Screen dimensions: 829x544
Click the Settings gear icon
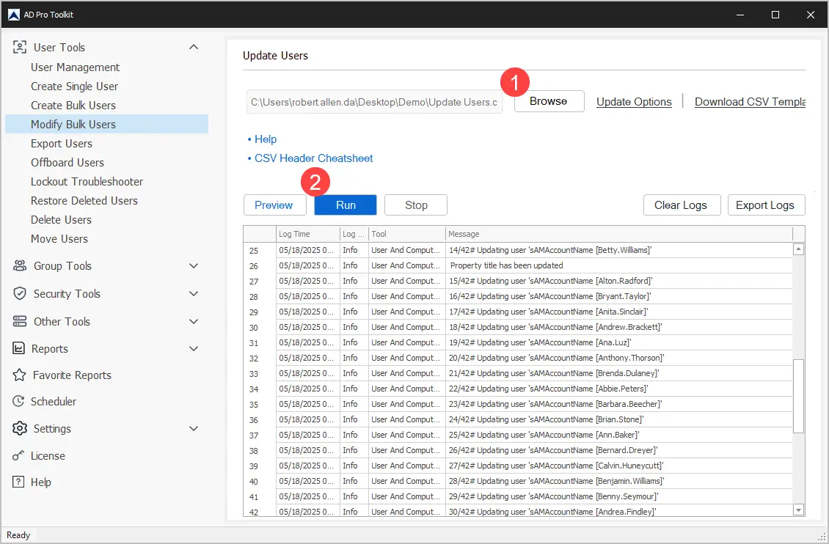(x=20, y=428)
